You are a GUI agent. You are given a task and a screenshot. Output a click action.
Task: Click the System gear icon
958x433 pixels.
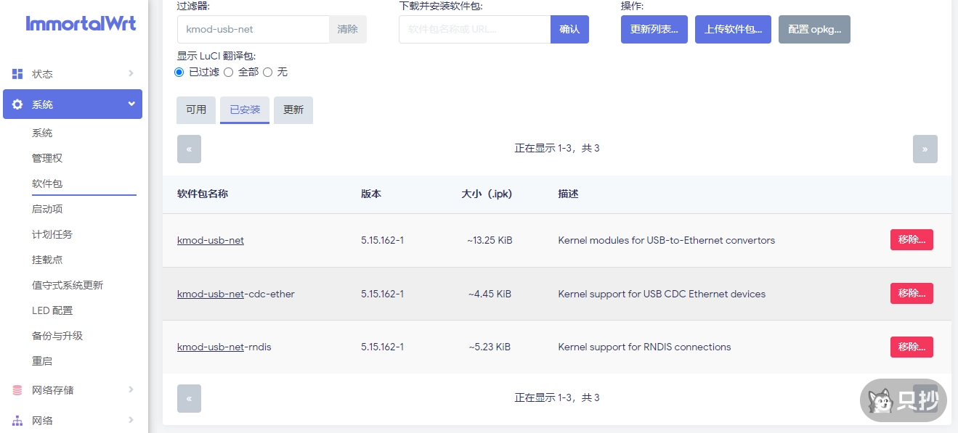pyautogui.click(x=17, y=104)
